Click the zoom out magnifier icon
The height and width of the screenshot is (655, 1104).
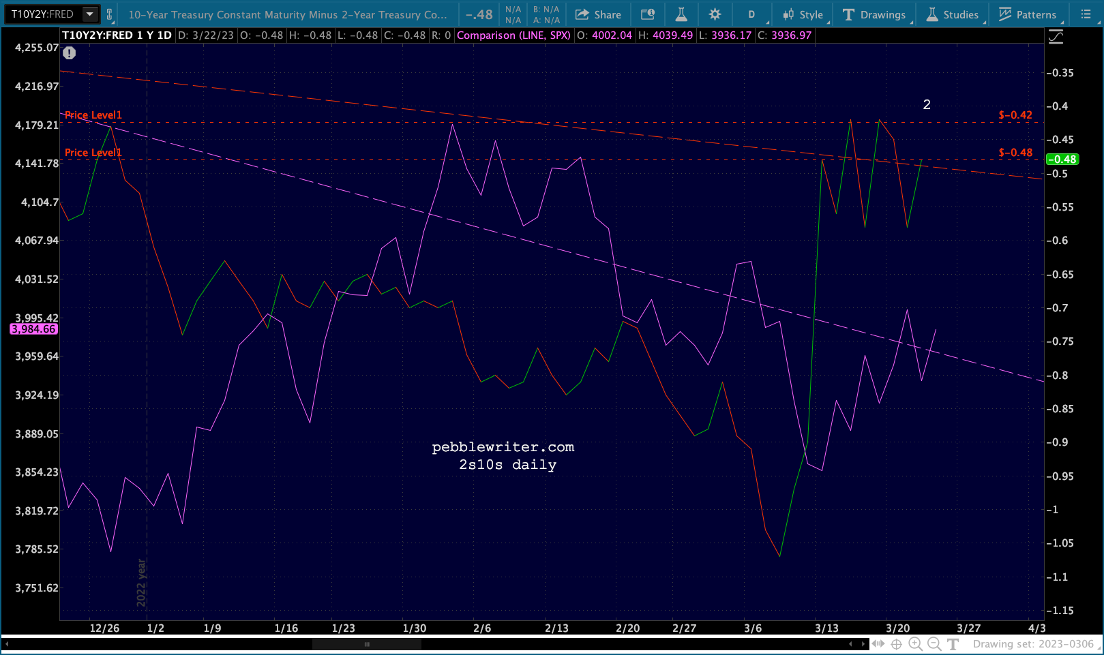tap(934, 644)
